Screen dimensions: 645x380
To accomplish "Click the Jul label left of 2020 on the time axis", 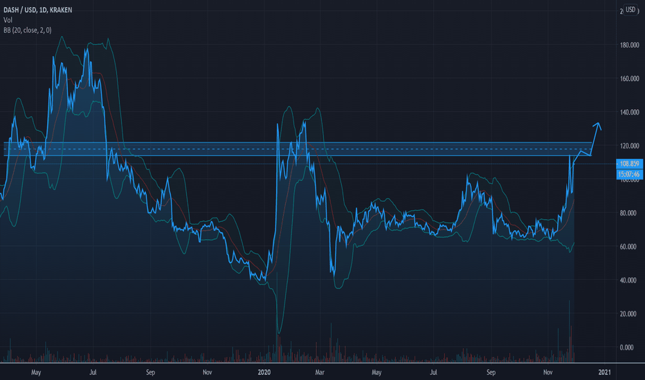I will pyautogui.click(x=93, y=372).
